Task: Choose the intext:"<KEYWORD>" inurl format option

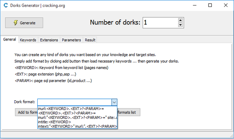Action: click(77, 127)
